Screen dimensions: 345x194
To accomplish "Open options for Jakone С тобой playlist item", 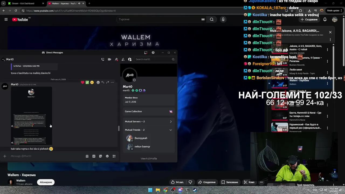I will (327, 50).
